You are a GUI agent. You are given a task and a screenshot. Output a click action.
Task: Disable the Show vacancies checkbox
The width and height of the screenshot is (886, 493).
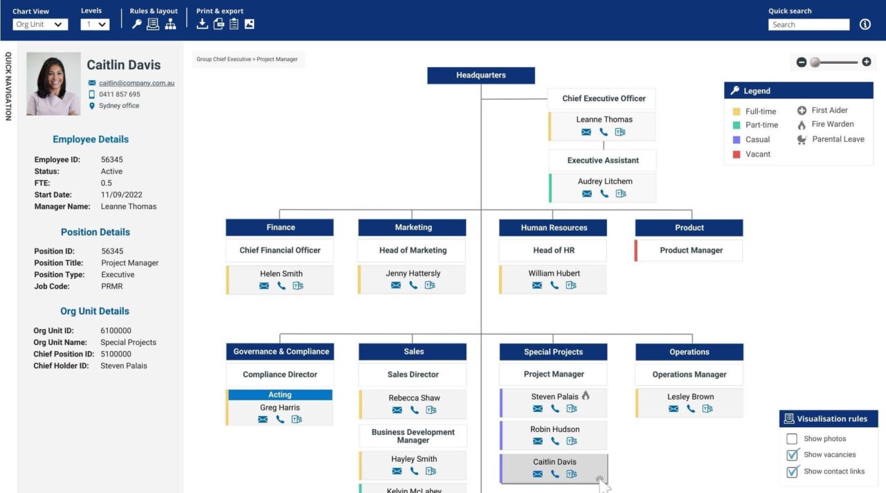tap(792, 455)
